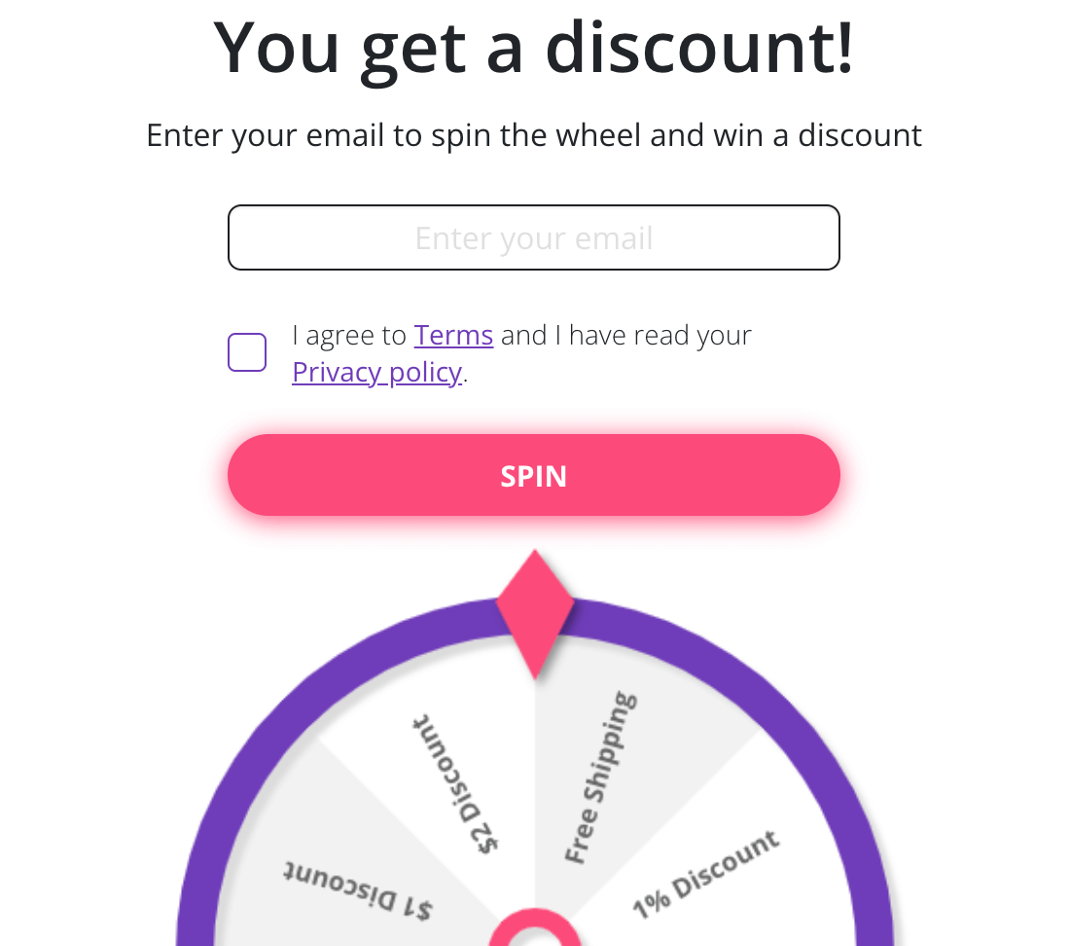Click the Enter your email field
Viewport: 1070px width, 946px height.
tap(534, 237)
